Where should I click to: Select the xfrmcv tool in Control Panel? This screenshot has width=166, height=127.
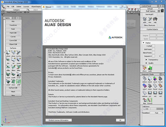coord(144,68)
